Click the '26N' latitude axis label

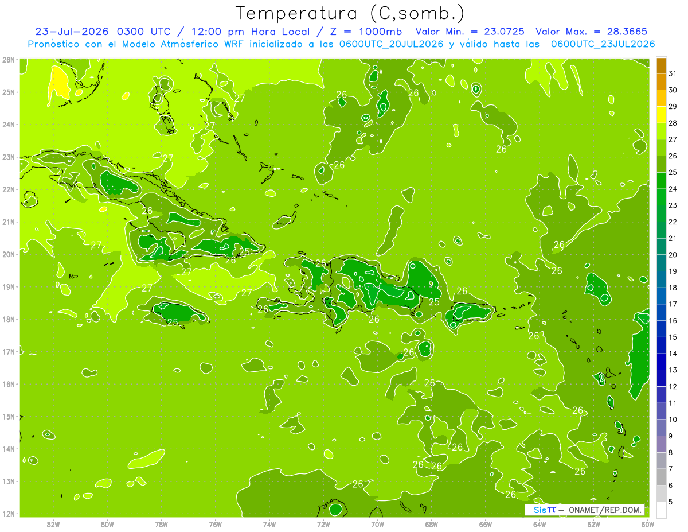pos(8,60)
